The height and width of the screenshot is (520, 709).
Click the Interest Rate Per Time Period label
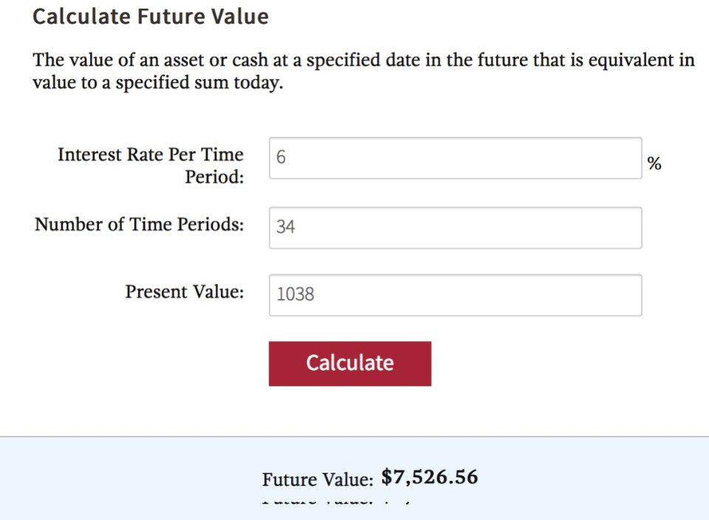tap(150, 165)
